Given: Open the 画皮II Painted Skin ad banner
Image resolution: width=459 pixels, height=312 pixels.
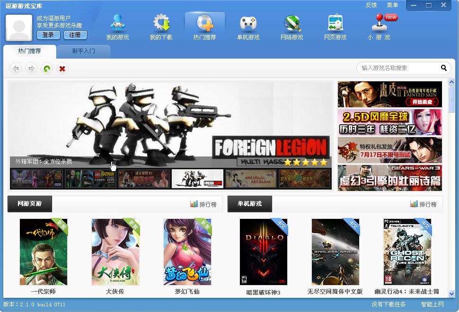Looking at the screenshot, I should coord(389,95).
